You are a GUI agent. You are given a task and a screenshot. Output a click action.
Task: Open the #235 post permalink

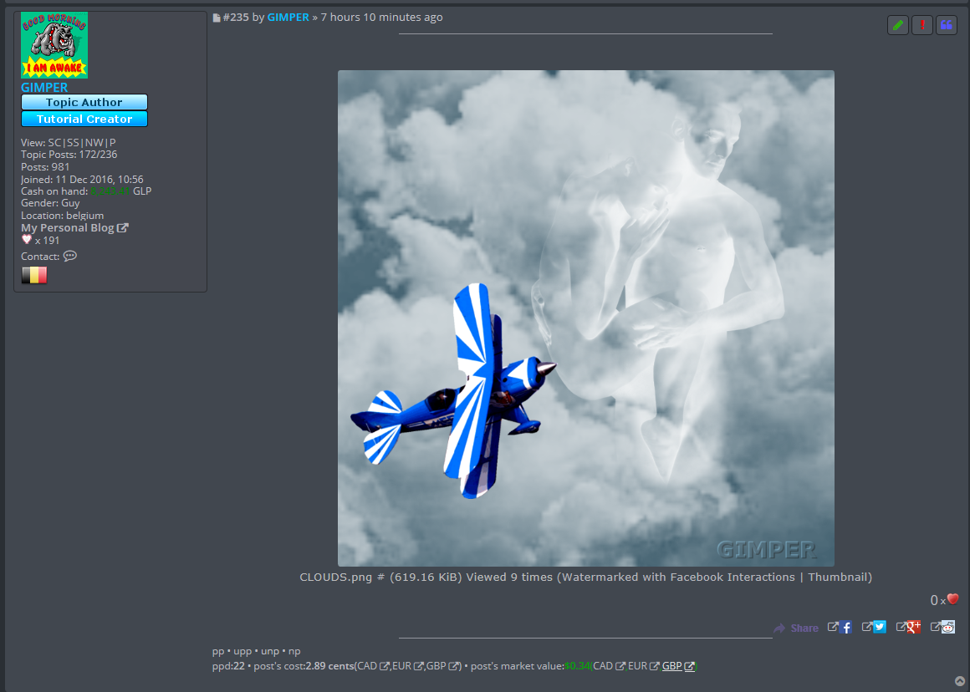click(236, 18)
